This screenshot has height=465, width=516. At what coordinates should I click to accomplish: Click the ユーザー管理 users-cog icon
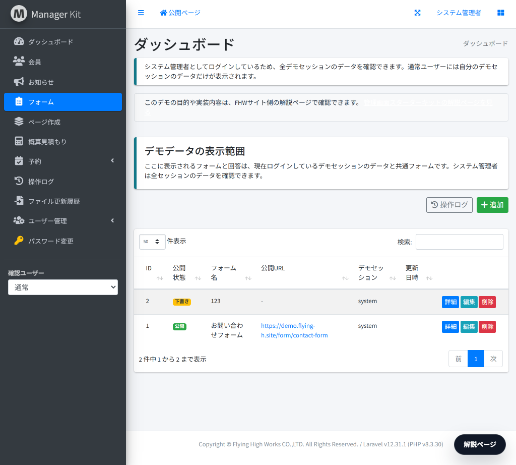tap(19, 220)
